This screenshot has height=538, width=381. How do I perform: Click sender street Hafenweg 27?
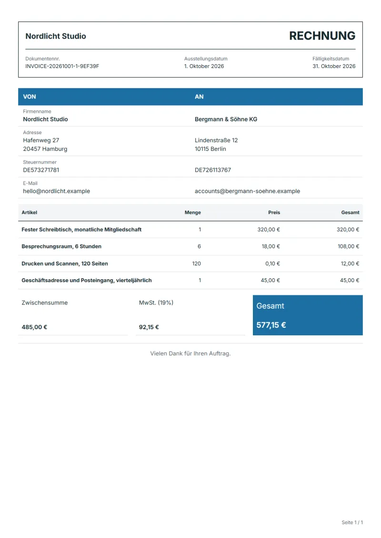click(41, 140)
